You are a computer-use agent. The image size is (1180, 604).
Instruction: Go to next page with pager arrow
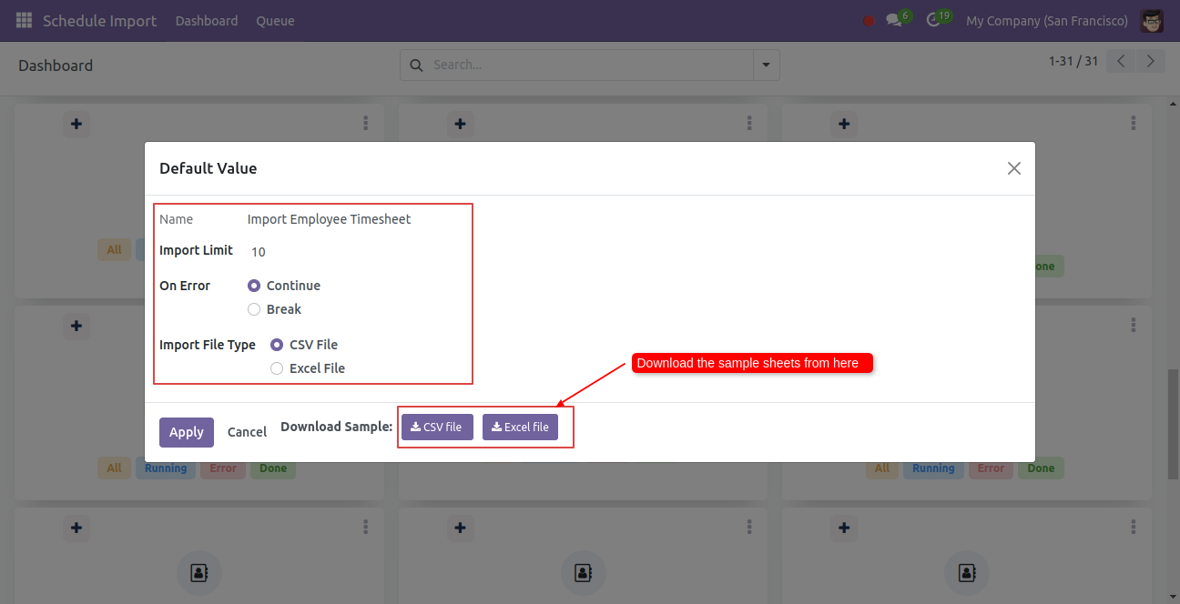coord(1151,61)
